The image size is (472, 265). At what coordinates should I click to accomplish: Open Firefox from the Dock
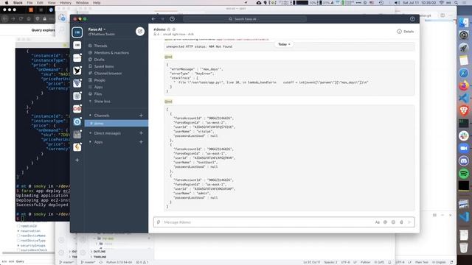coord(464,85)
